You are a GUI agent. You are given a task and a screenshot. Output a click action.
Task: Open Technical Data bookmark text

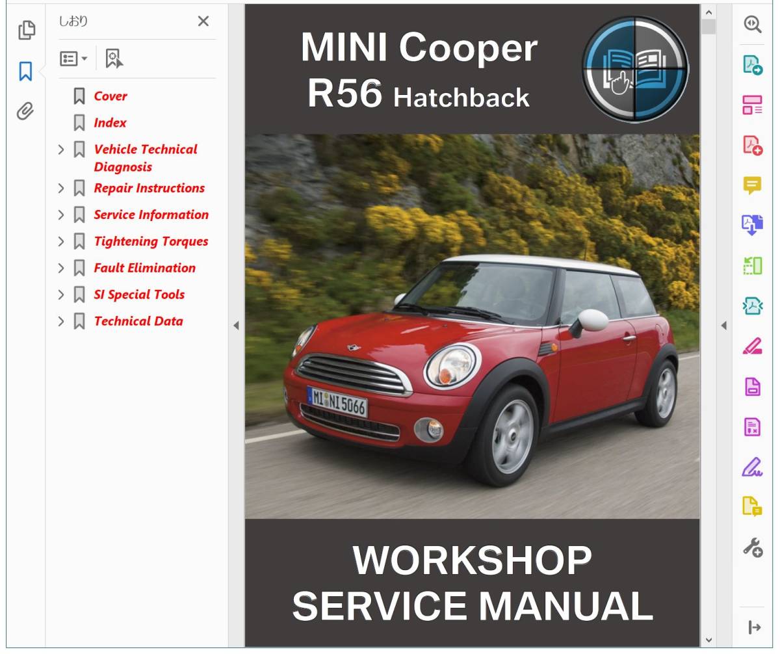(x=138, y=321)
